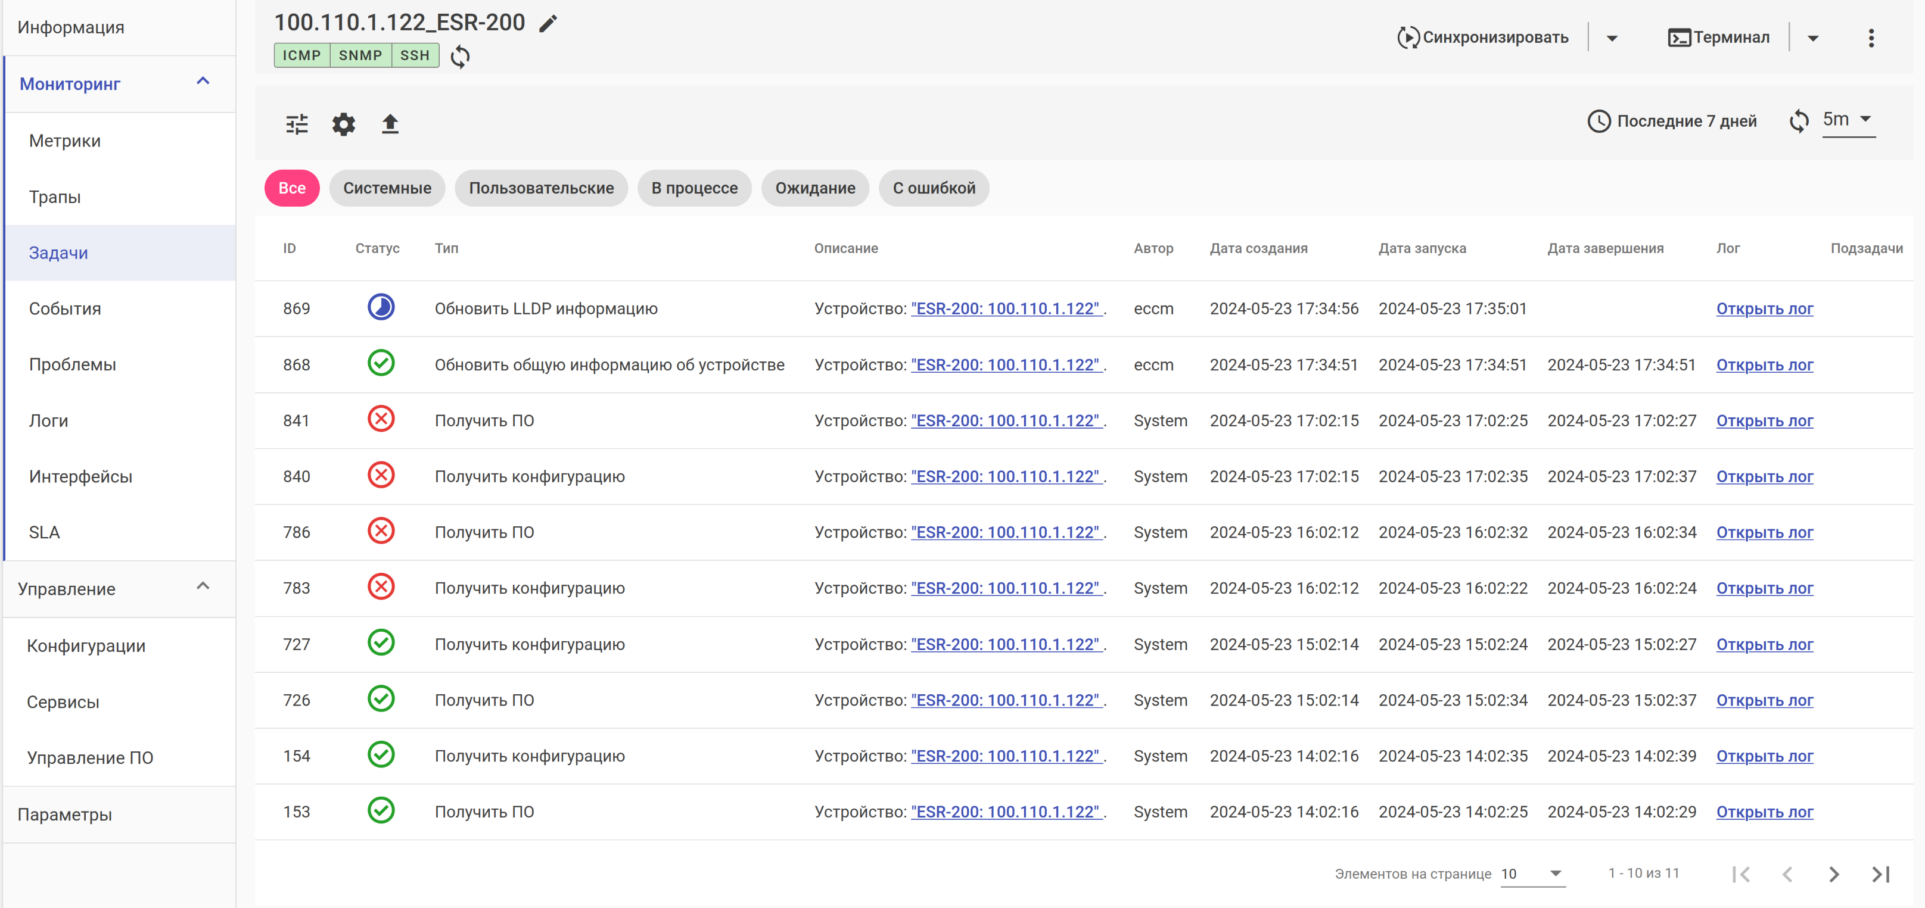Go to Конфигурации in sidebar

[86, 645]
